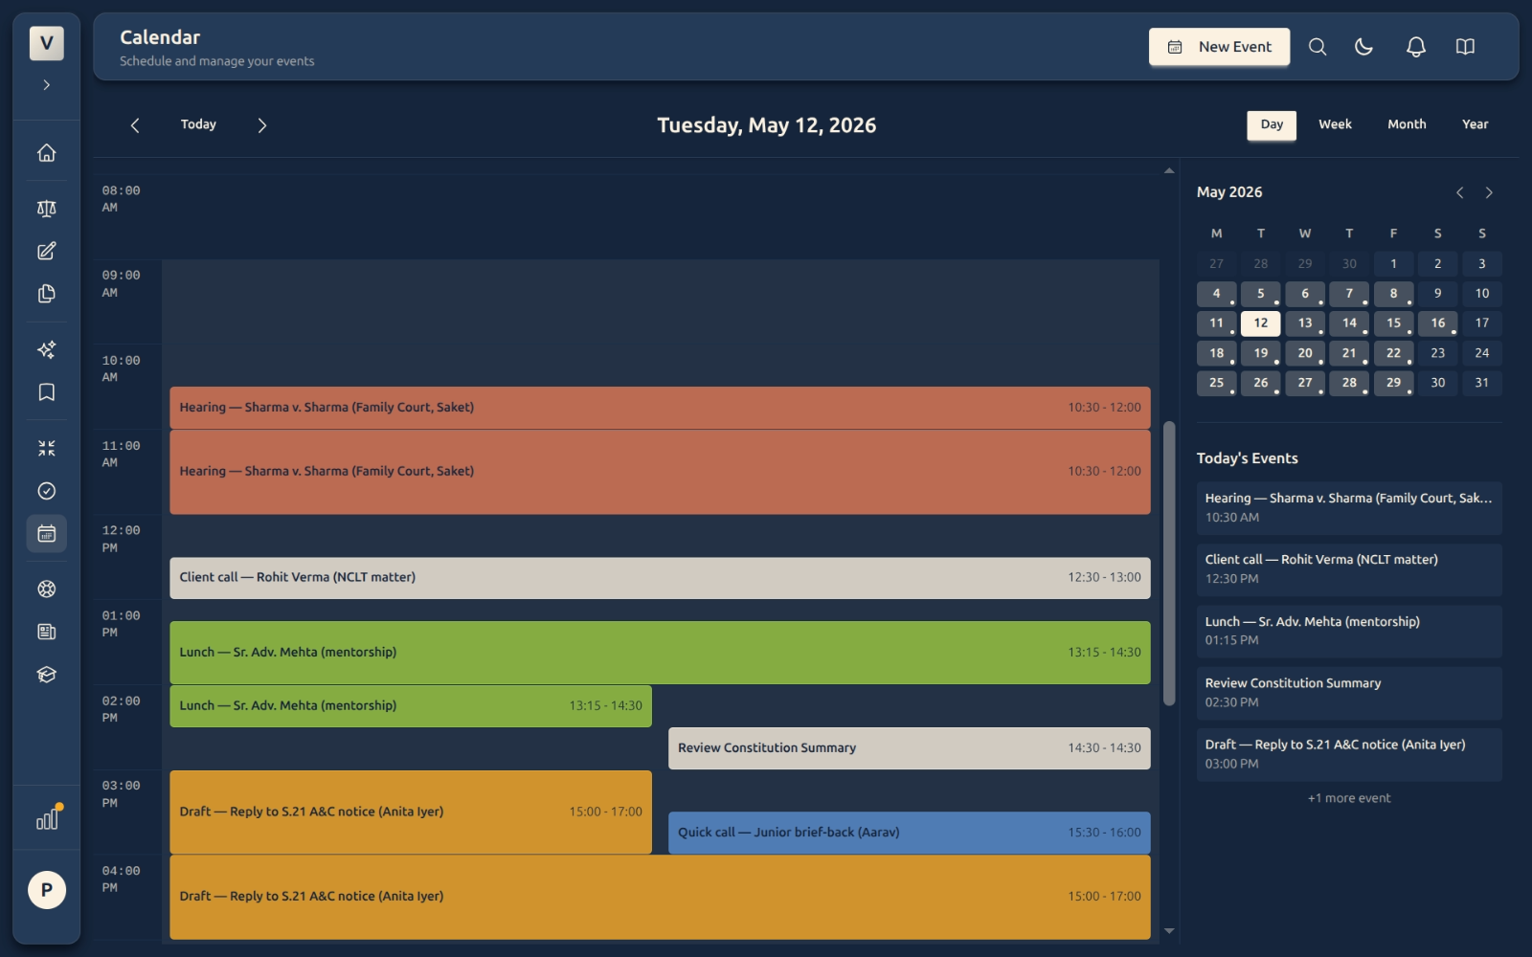Click the Today button

pyautogui.click(x=198, y=125)
